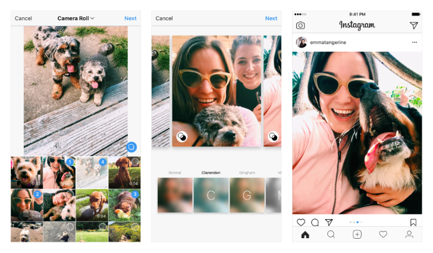Tick the selection circle on the green lawn photo
This screenshot has height=253, width=433.
tap(102, 227)
